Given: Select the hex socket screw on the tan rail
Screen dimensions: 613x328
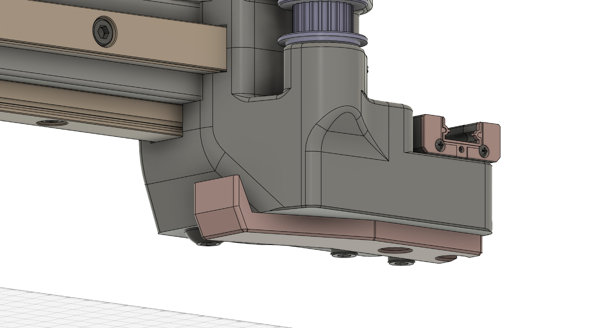Looking at the screenshot, I should tap(104, 31).
